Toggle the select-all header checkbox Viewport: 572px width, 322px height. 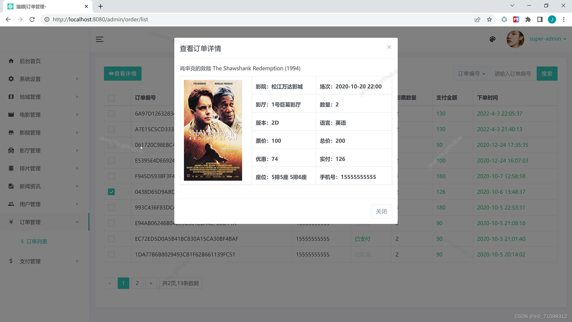(x=111, y=98)
